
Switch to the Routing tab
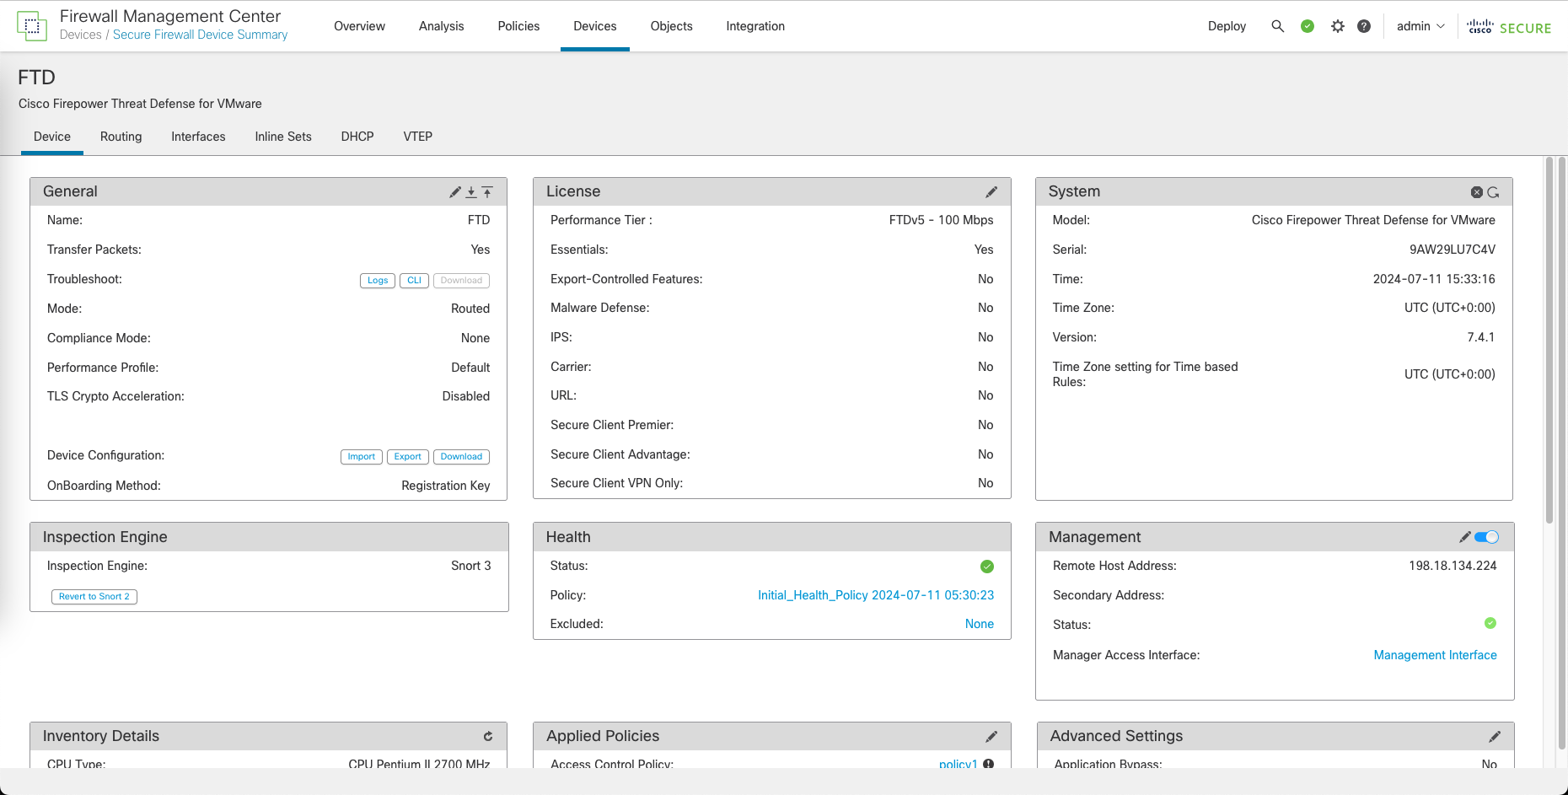[x=121, y=137]
